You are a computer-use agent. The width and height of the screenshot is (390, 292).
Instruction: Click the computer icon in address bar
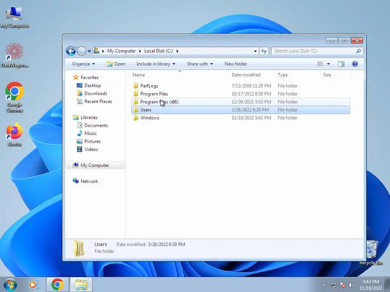96,51
